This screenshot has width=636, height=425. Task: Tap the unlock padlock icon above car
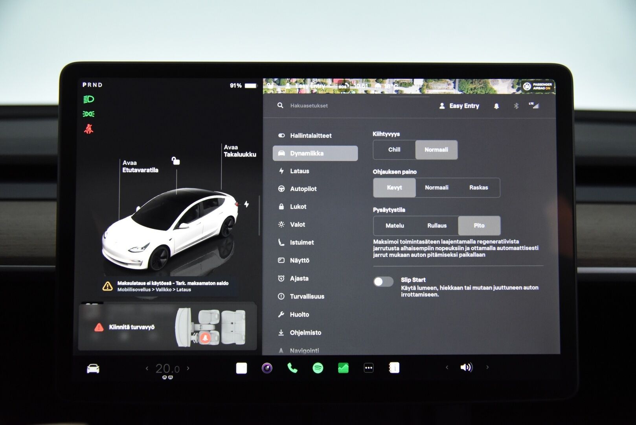pyautogui.click(x=176, y=161)
